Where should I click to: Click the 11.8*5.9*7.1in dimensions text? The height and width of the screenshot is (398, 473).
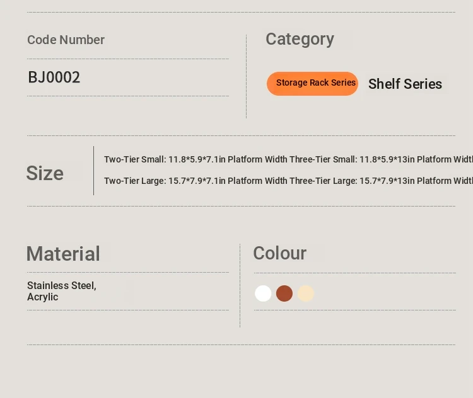196,160
